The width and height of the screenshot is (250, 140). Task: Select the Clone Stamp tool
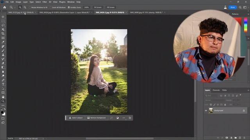(3, 55)
